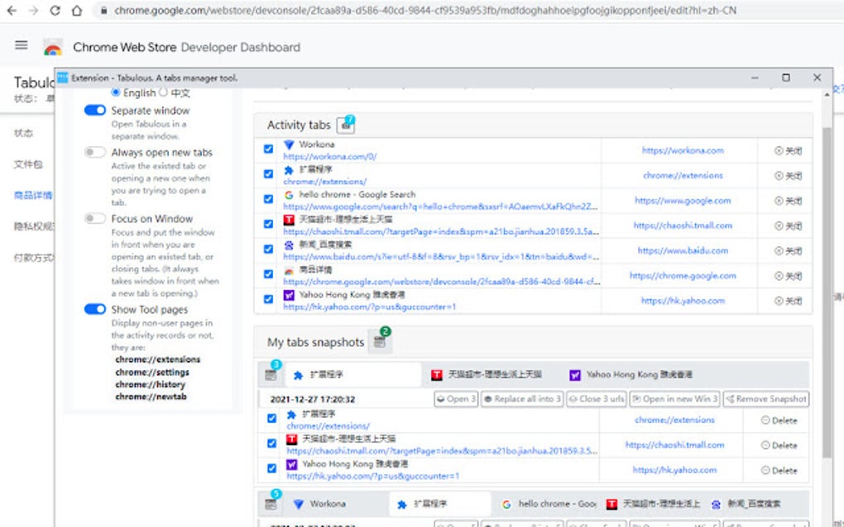Click the camera icon beside My tabs snapshots
This screenshot has width=844, height=527.
tap(379, 341)
